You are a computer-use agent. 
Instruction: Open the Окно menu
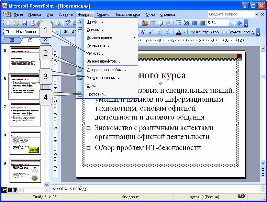(150, 14)
